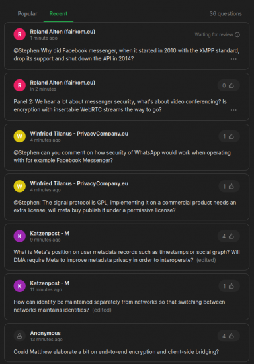This screenshot has height=364, width=254.
Task: Click the Winfried Tilanus name on the GPL question
Action: 79,183
